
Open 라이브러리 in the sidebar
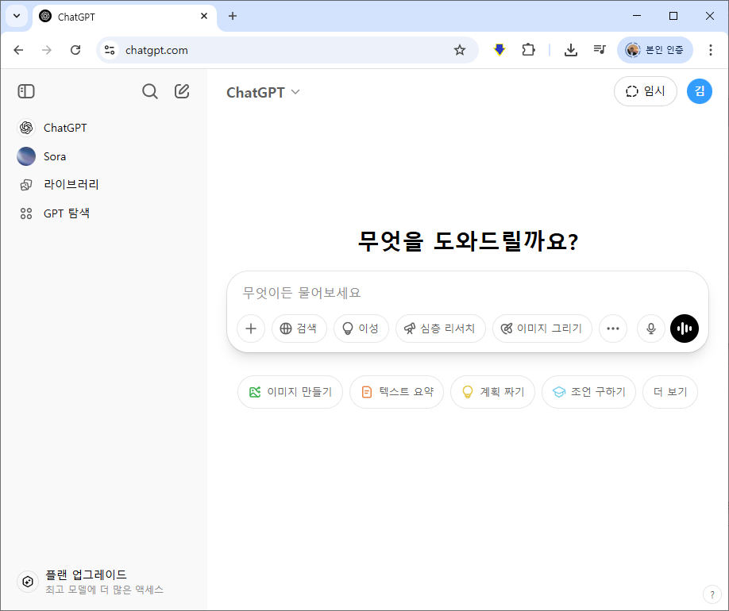[x=104, y=185]
